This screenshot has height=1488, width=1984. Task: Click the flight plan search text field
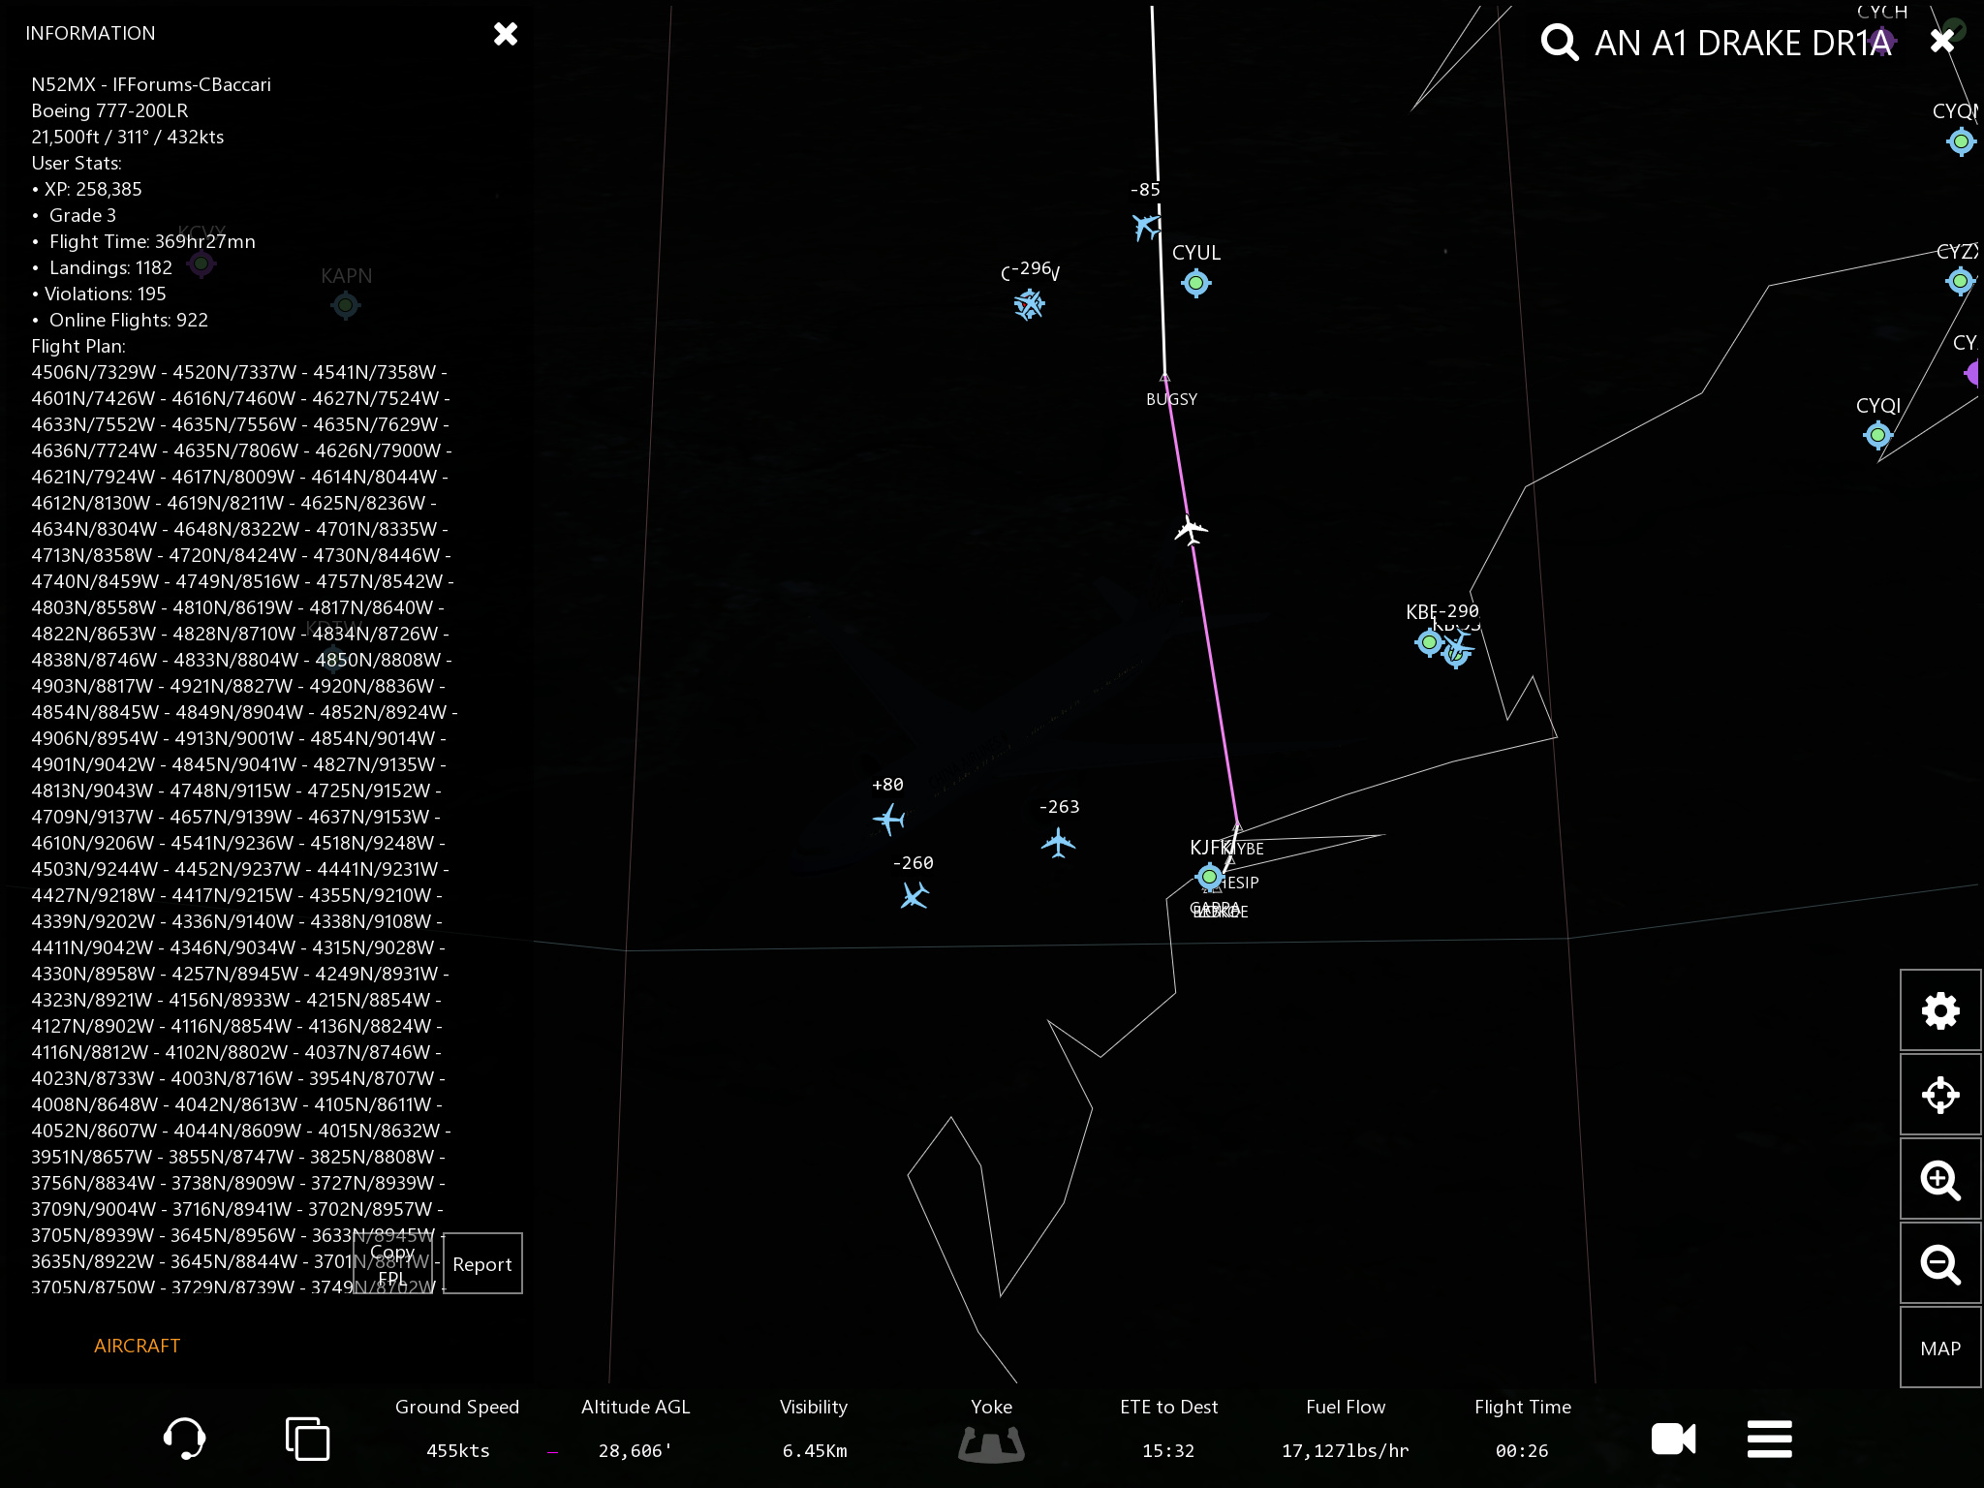pyautogui.click(x=1742, y=43)
